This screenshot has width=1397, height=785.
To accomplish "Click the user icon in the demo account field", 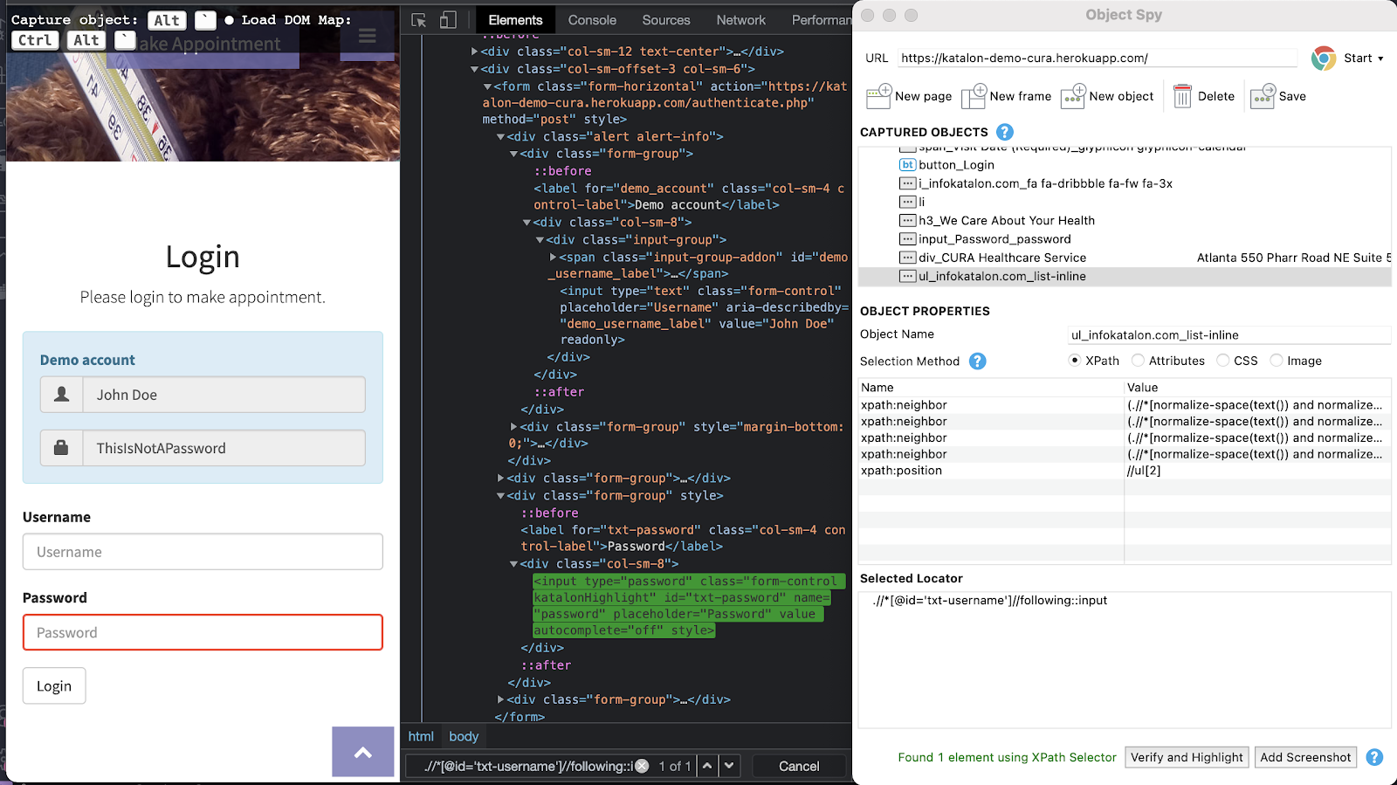I will (62, 395).
